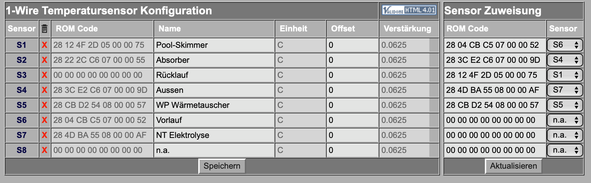
Task: Remove sensor S4 via red X
Action: coord(45,90)
